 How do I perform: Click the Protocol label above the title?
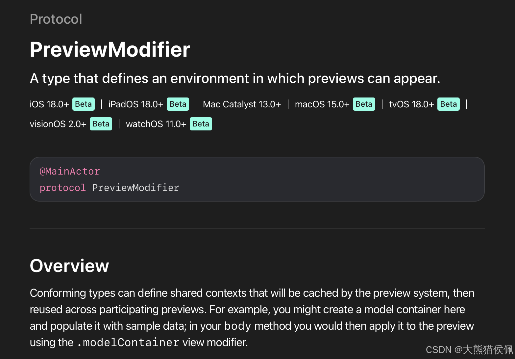coord(56,19)
